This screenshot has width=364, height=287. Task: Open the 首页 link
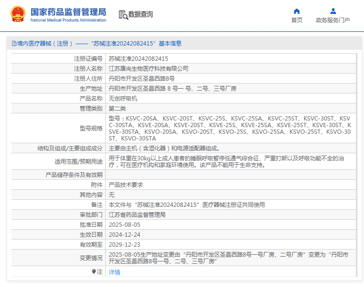pos(297,20)
